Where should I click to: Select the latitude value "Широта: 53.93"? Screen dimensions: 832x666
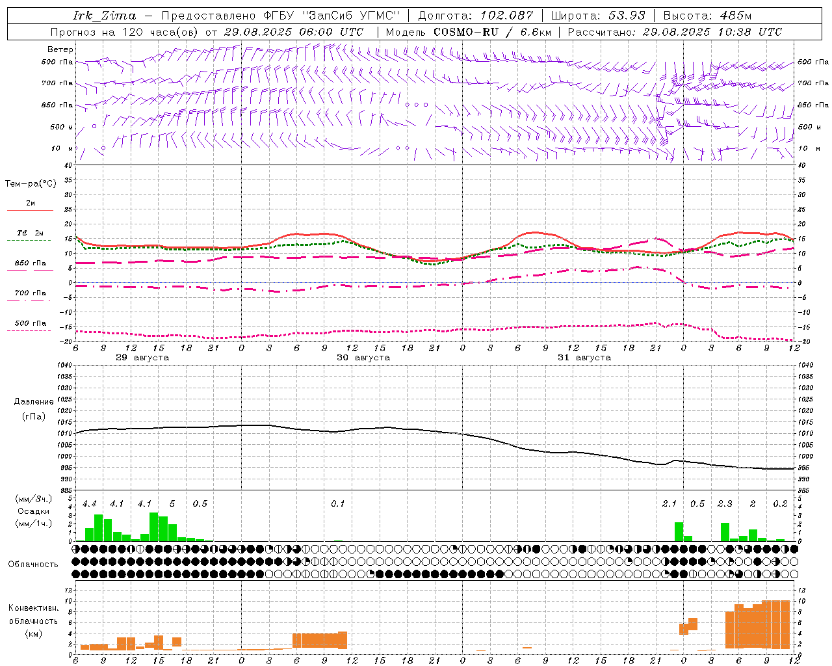click(598, 16)
